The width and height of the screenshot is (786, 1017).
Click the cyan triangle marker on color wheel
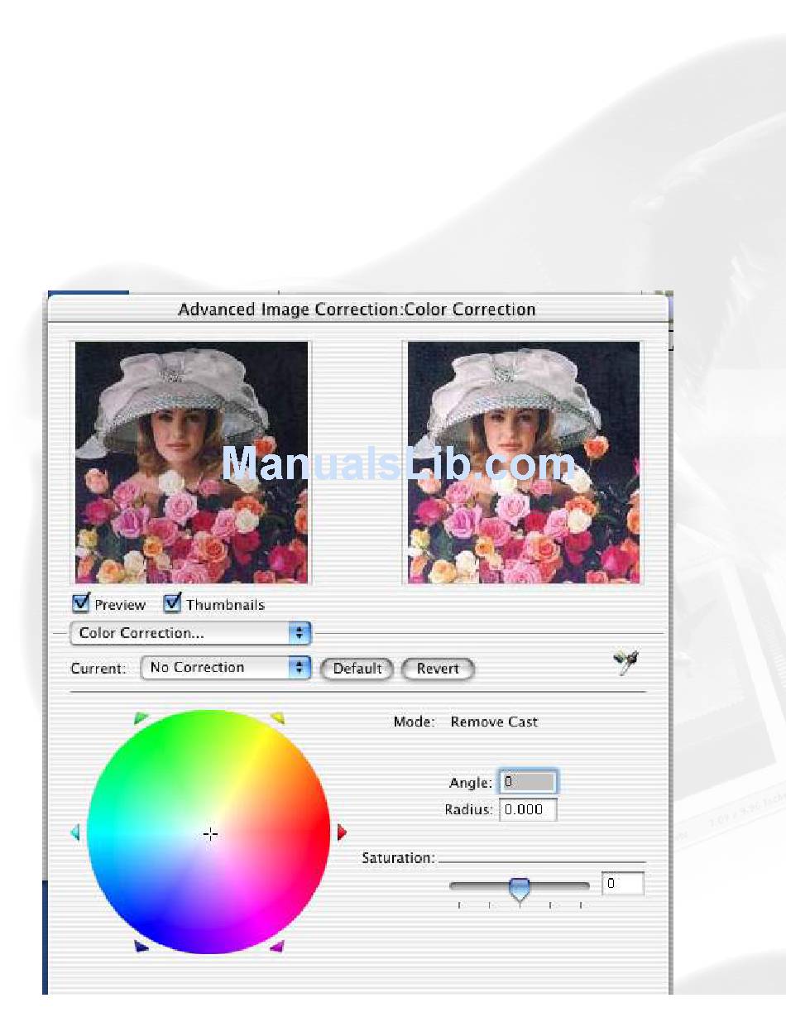tap(75, 832)
